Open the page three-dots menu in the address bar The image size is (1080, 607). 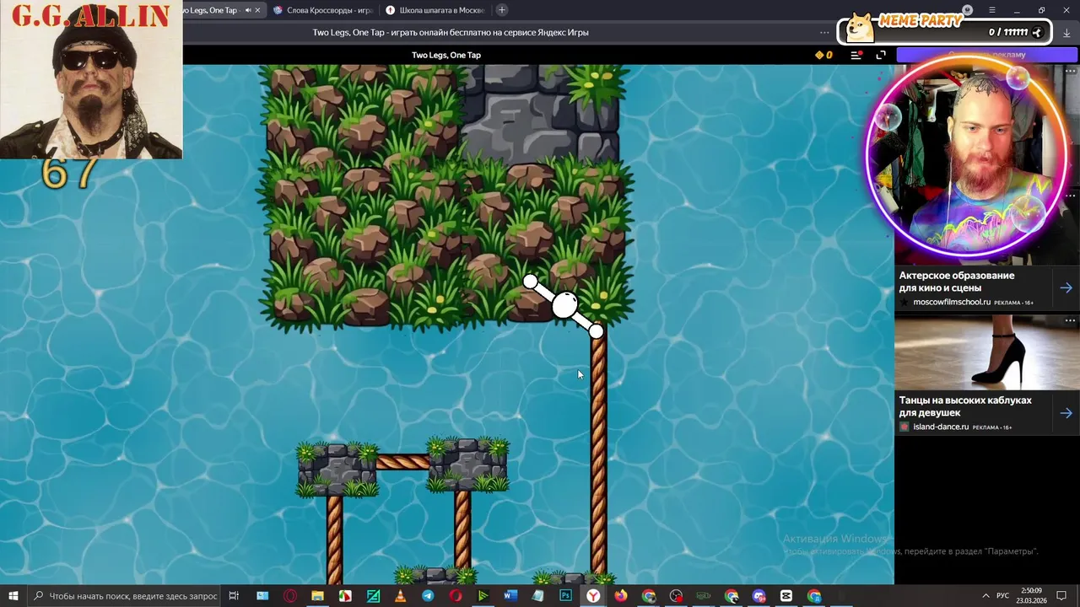824,32
